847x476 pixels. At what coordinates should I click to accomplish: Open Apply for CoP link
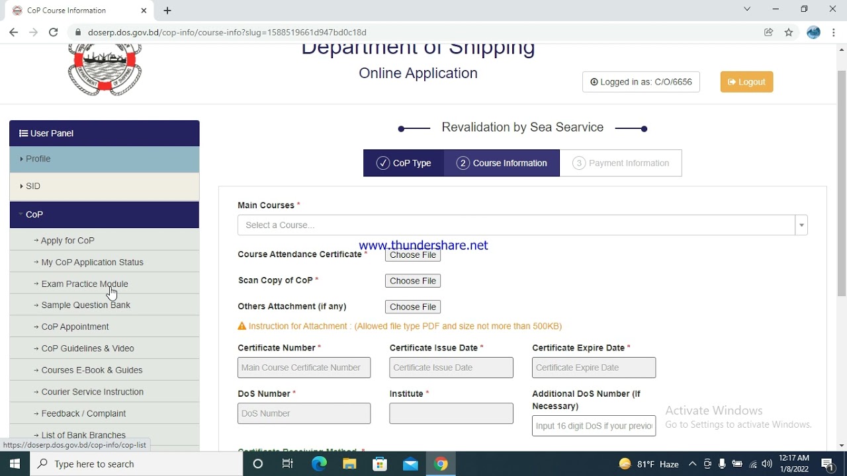point(67,241)
